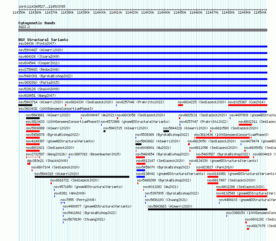
Task: Open nsv6257046 (Prakrithi2022) variant
Action: 140,102
